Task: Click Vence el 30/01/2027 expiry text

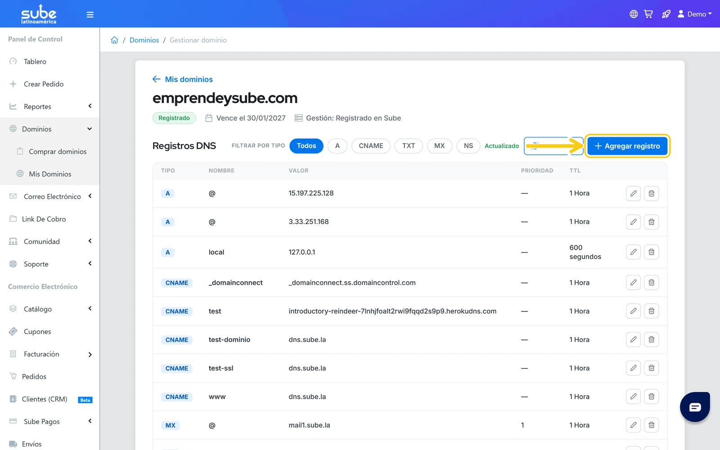Action: (x=251, y=118)
